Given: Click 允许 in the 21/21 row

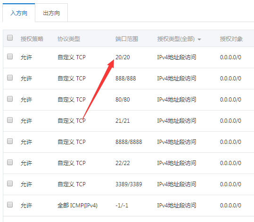Looking at the screenshot, I should coord(26,121).
